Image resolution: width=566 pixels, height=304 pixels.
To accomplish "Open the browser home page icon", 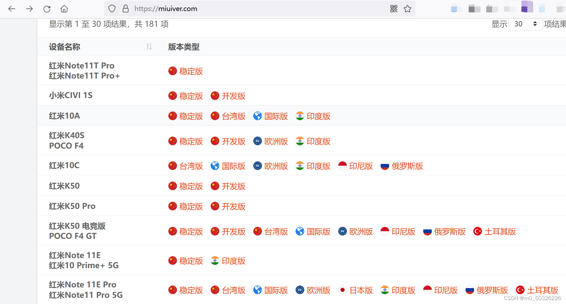I will (x=64, y=9).
